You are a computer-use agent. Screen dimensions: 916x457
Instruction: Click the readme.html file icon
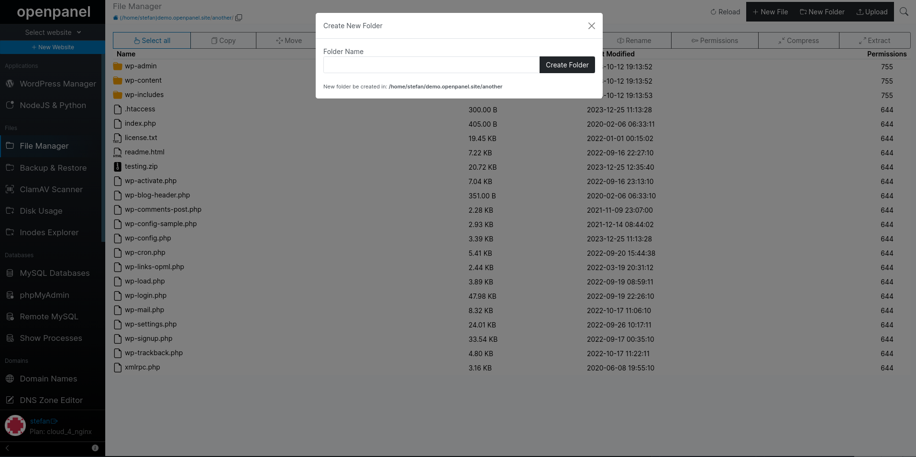118,152
